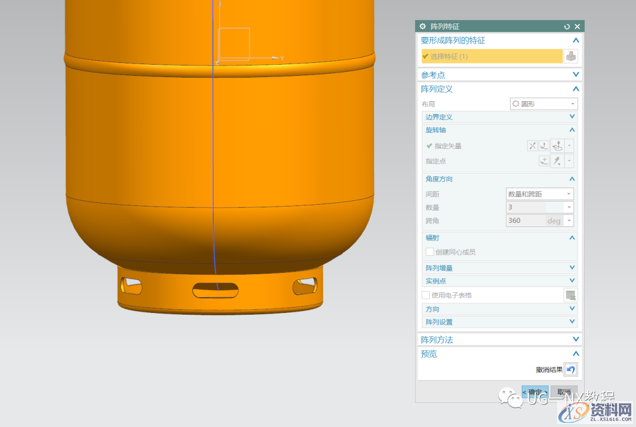Screen dimensions: 636x427
Task: Click the select feature icon button
Action: tap(571, 56)
